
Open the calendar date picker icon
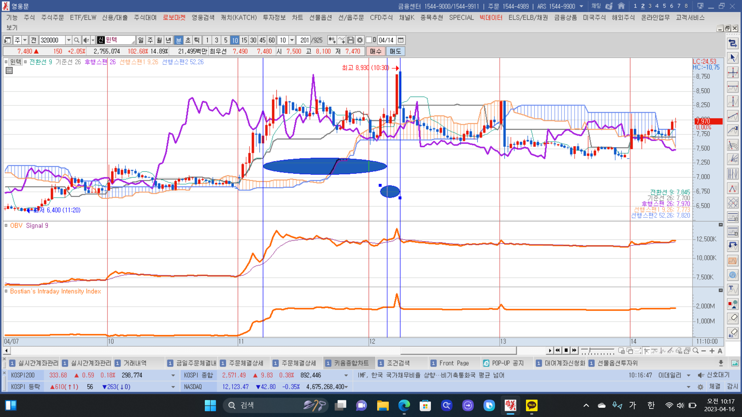[401, 40]
